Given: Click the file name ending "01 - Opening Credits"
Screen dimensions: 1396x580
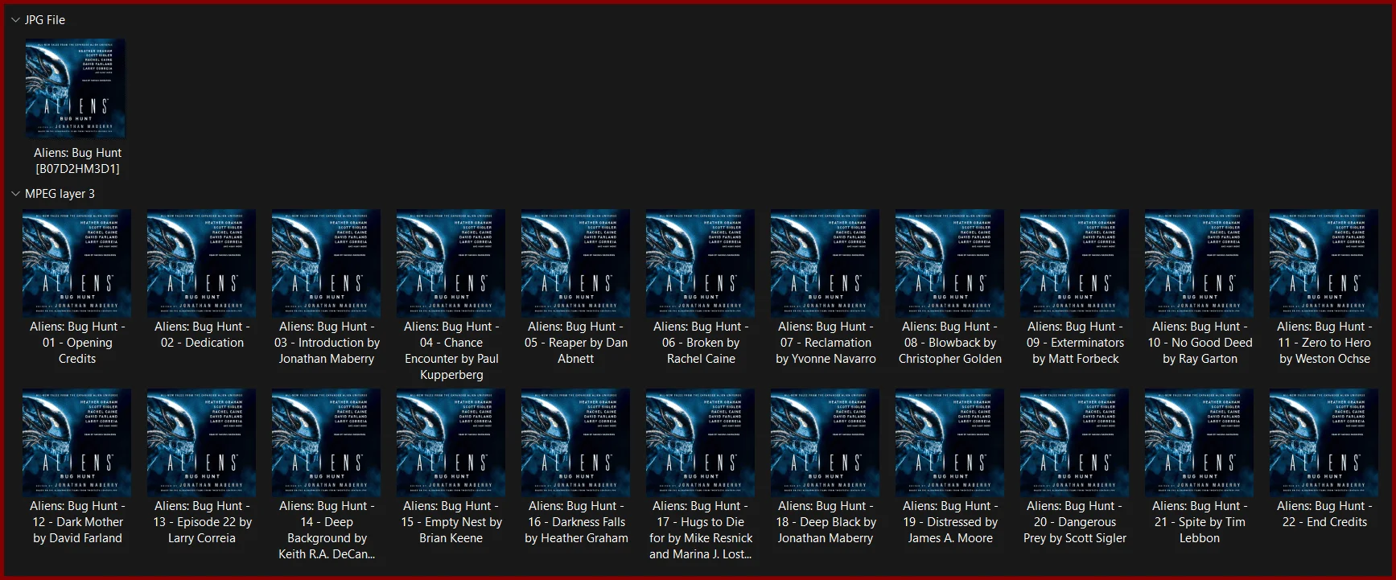Looking at the screenshot, I should pos(77,343).
